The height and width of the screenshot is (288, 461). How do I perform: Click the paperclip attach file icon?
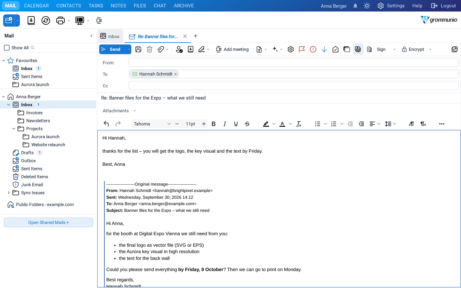tap(161, 49)
